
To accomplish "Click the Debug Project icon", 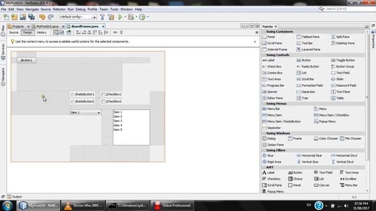I will coord(131,17).
